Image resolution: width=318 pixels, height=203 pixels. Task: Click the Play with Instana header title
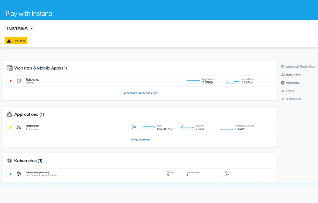tap(28, 14)
